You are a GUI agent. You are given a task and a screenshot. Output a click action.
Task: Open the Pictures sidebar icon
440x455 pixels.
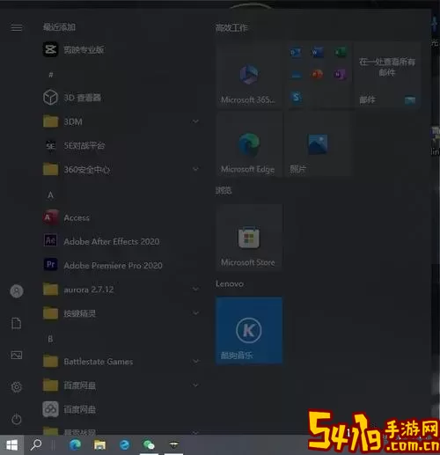point(17,356)
